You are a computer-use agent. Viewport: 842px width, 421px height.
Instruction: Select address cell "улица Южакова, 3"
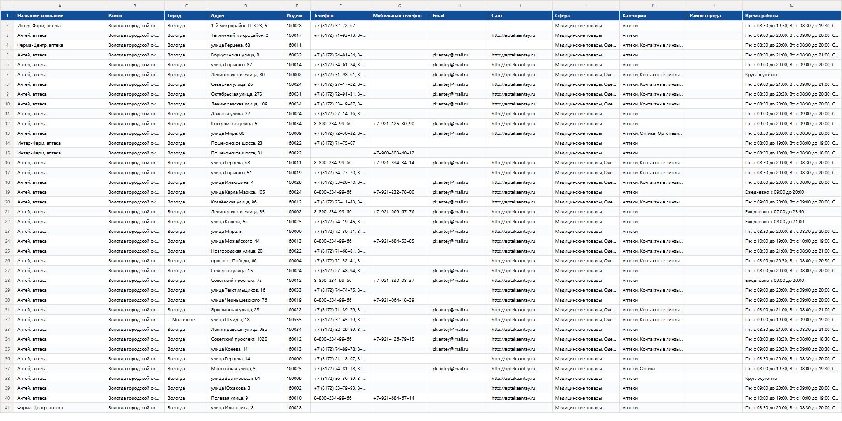[x=246, y=388]
